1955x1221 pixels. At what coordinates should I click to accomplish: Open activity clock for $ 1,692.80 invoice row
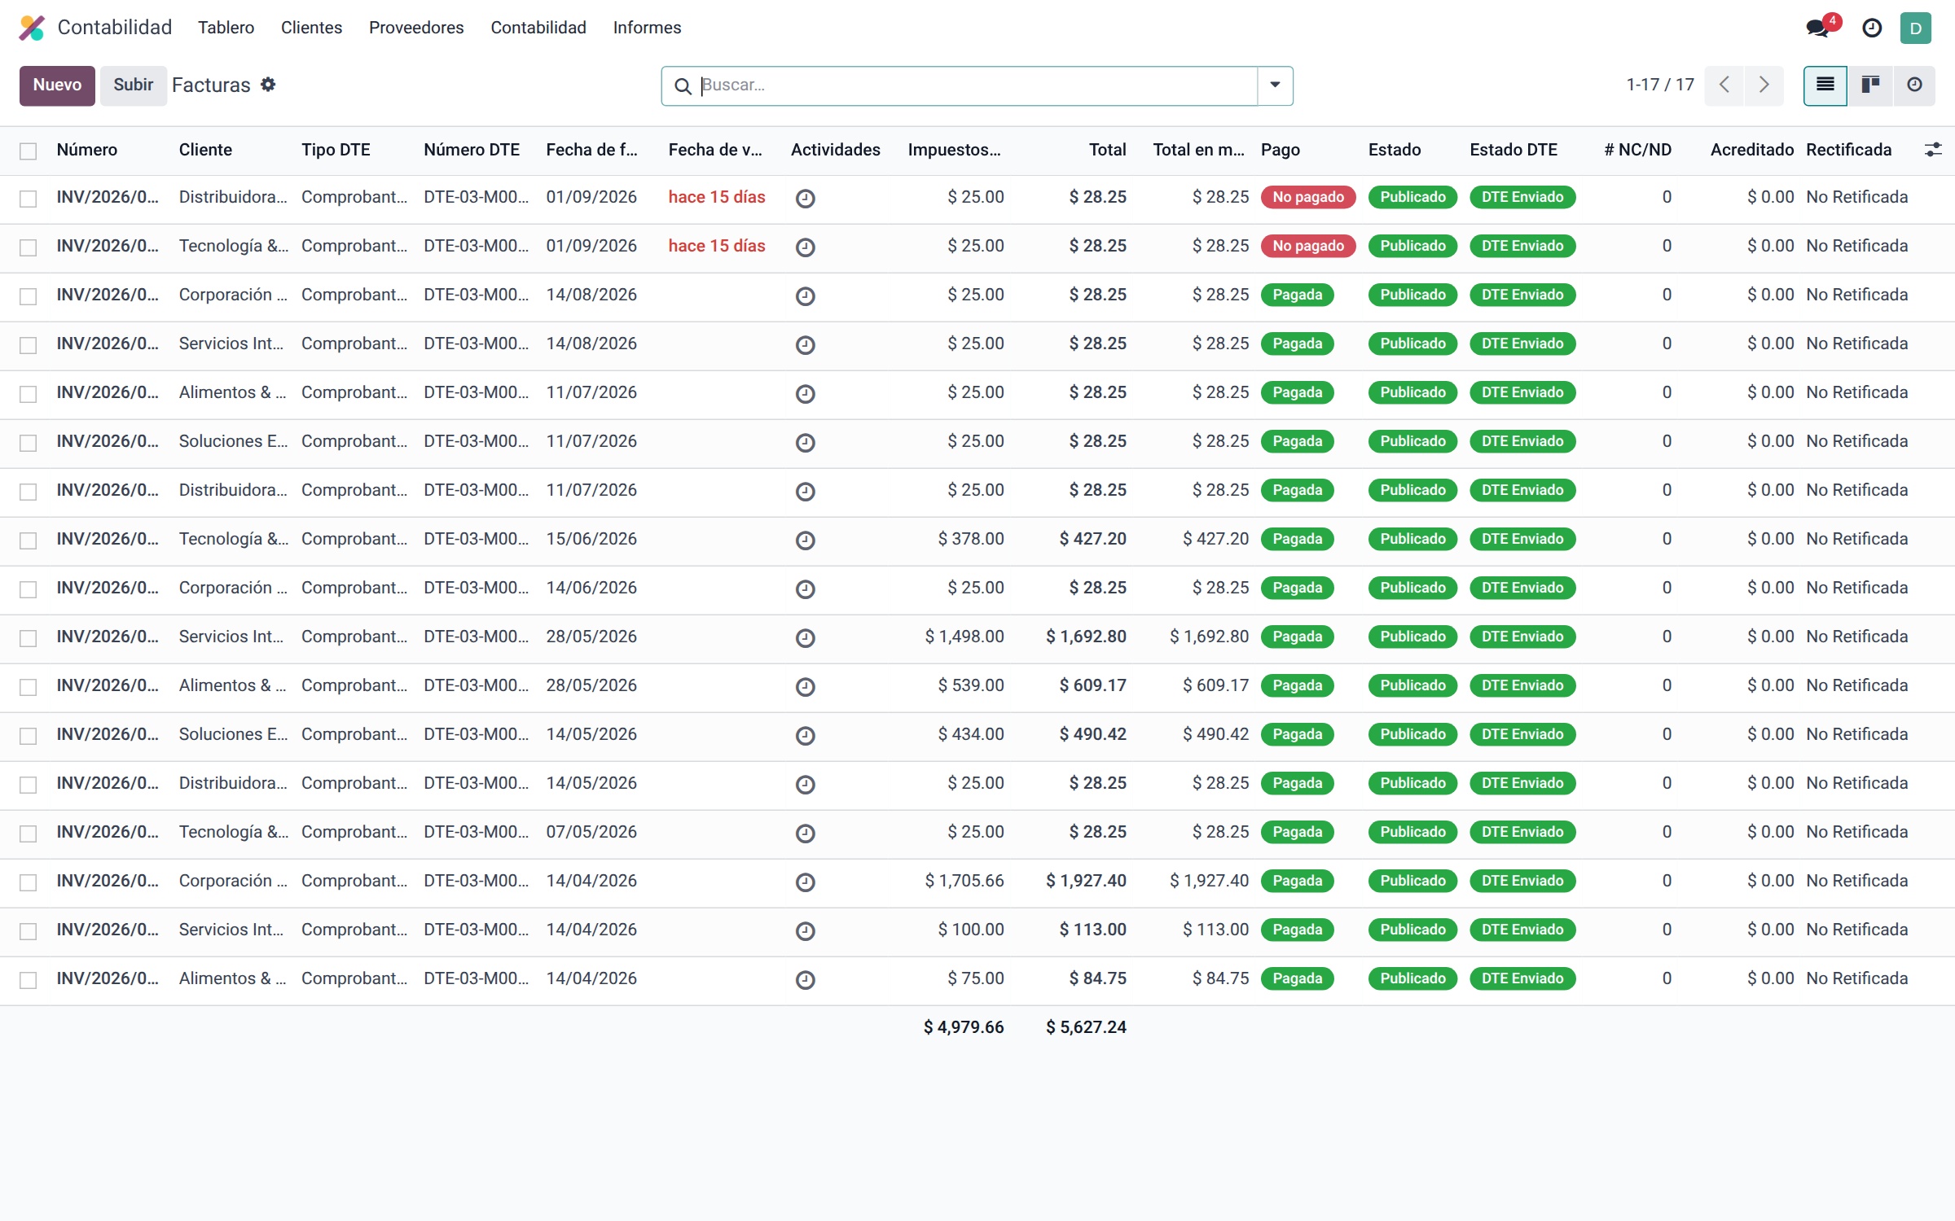click(x=805, y=637)
